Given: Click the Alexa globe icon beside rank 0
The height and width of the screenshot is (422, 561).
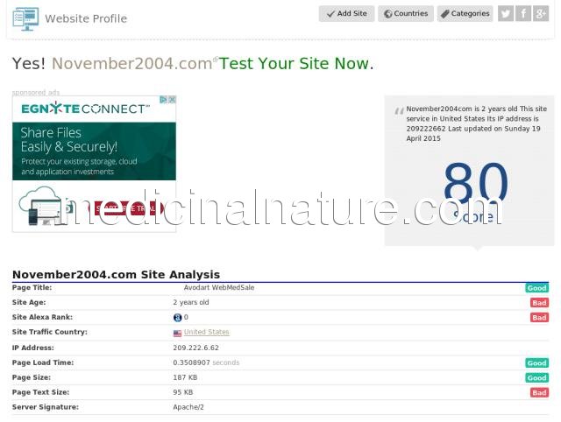Looking at the screenshot, I should point(177,317).
